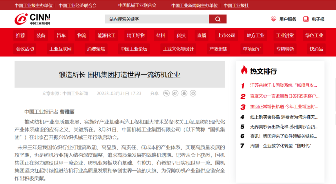Open hot article 百度文心一言邀测首日签约5家客户...

285,96
